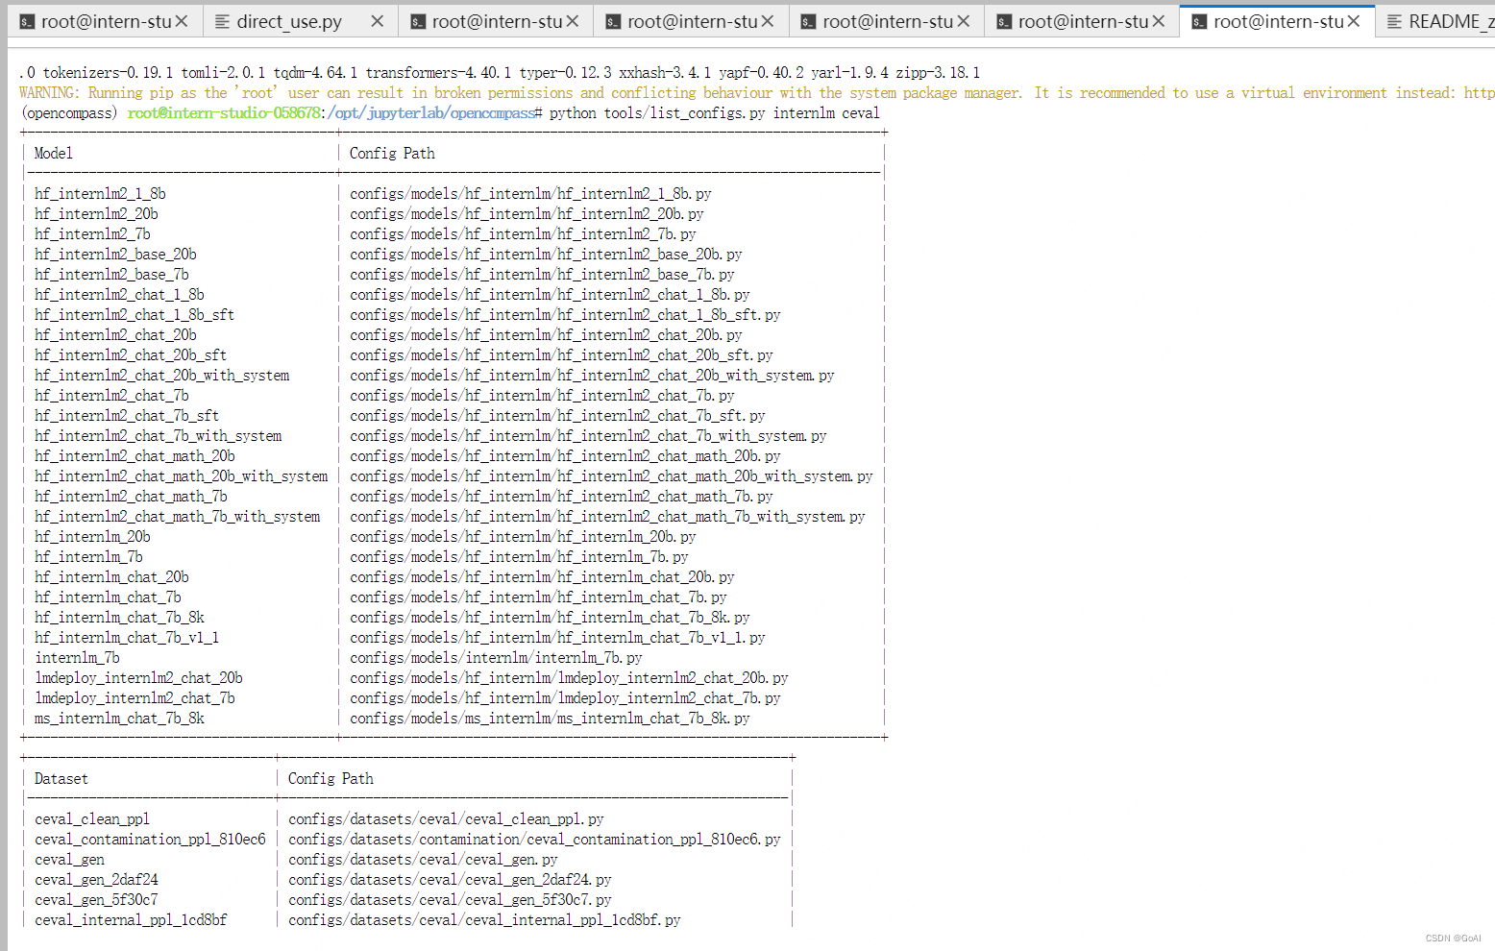The width and height of the screenshot is (1495, 951).
Task: Close the terminal tab left of direct_use.py
Action: [182, 21]
